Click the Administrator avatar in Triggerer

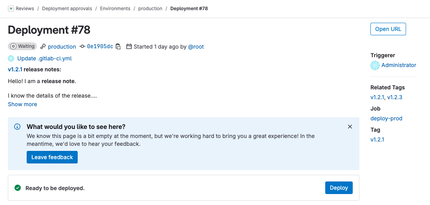[x=375, y=65]
